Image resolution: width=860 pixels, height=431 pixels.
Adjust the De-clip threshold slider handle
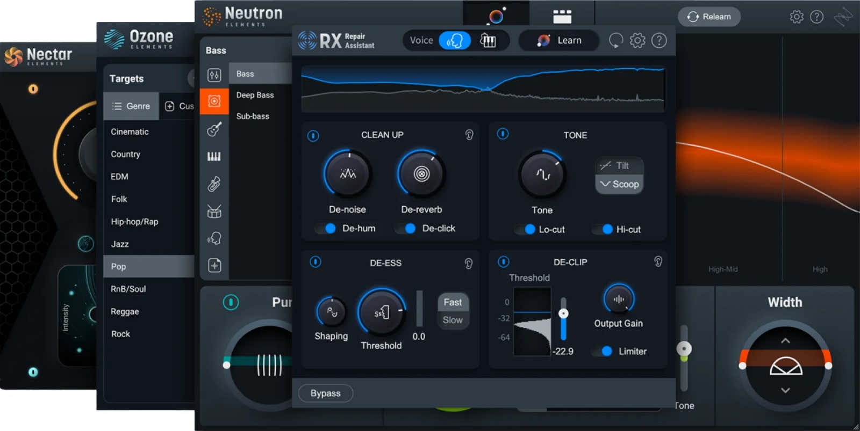pyautogui.click(x=563, y=313)
